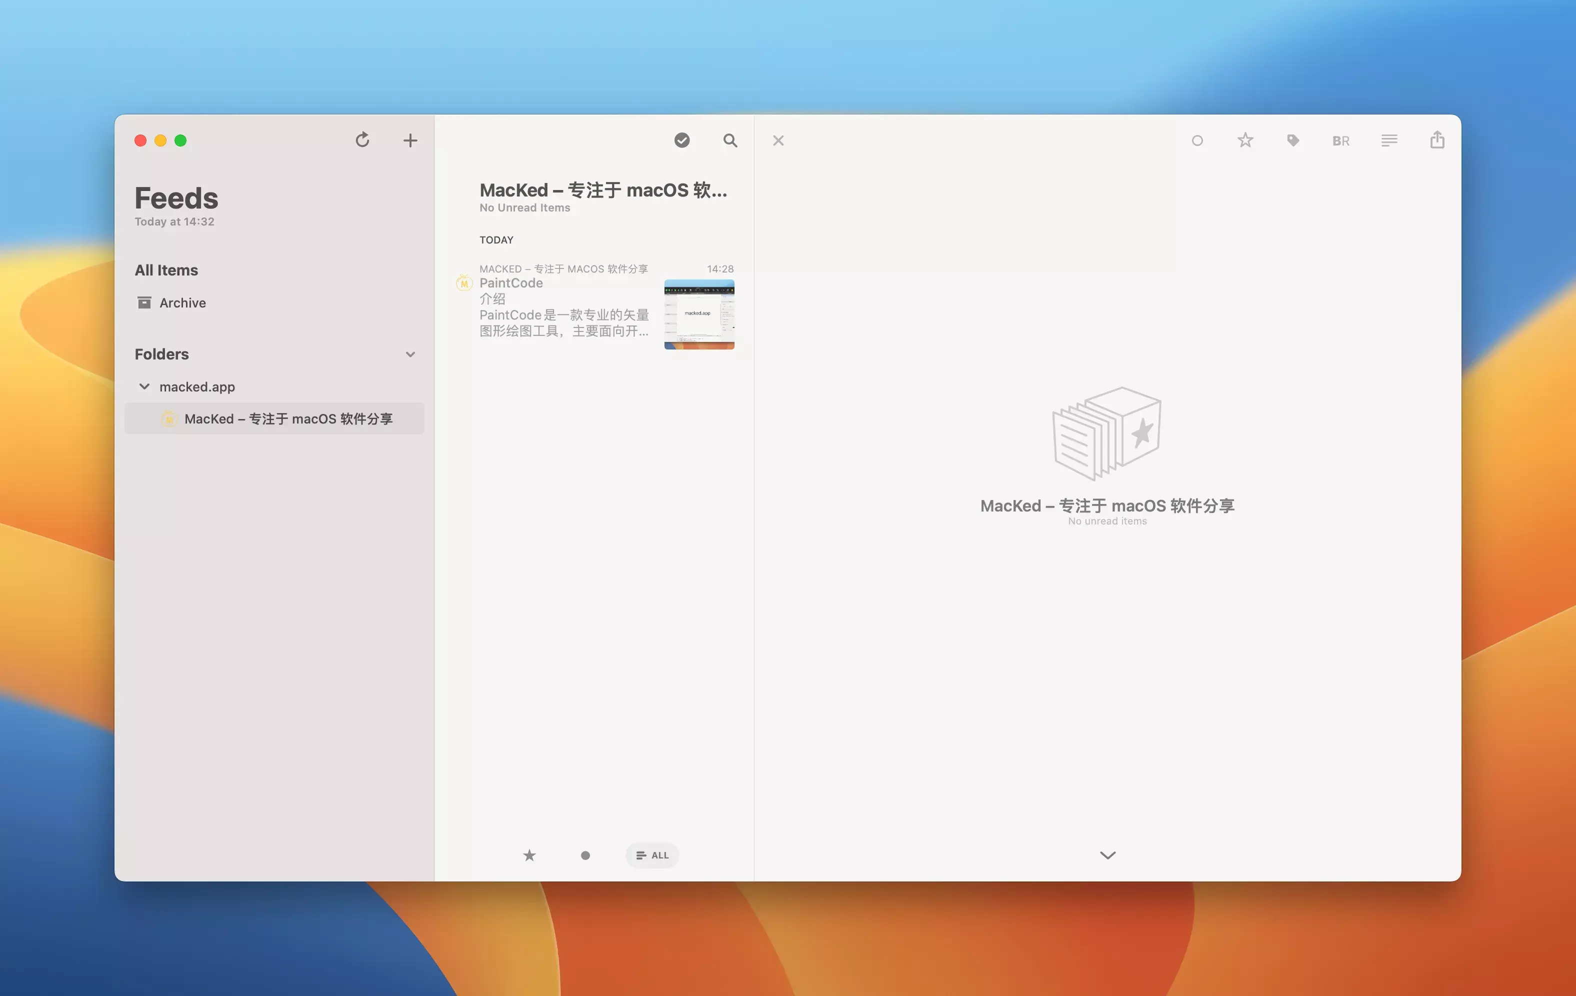Select the ALL filter at list bottom
The image size is (1576, 996).
(652, 854)
